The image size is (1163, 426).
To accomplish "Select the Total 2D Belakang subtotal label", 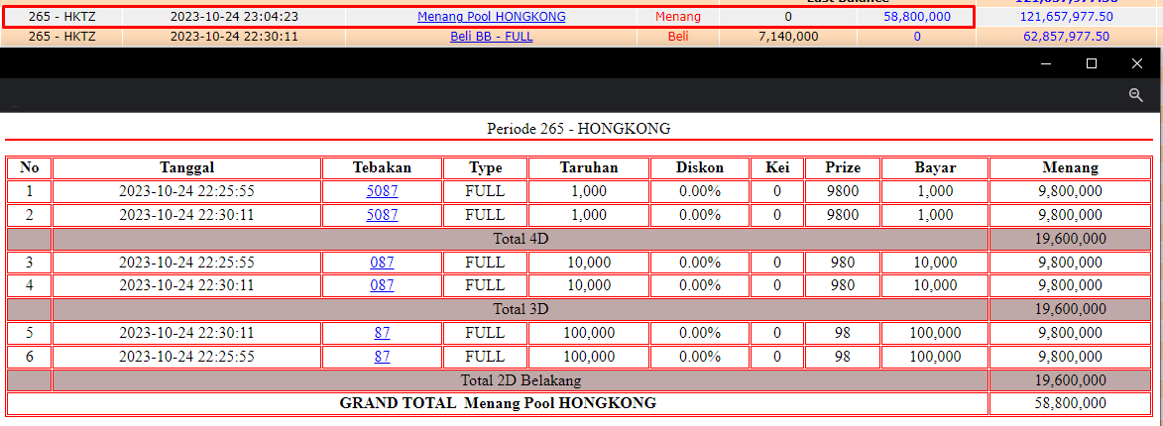I will [521, 380].
